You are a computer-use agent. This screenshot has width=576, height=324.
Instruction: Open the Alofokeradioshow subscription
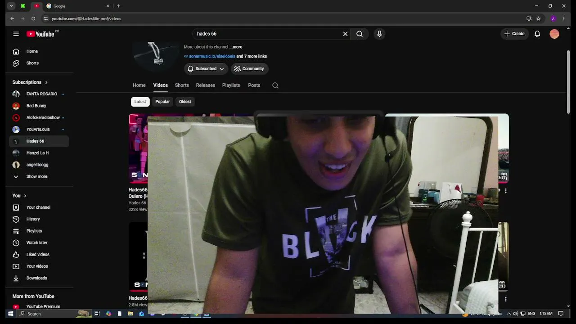[x=39, y=117]
